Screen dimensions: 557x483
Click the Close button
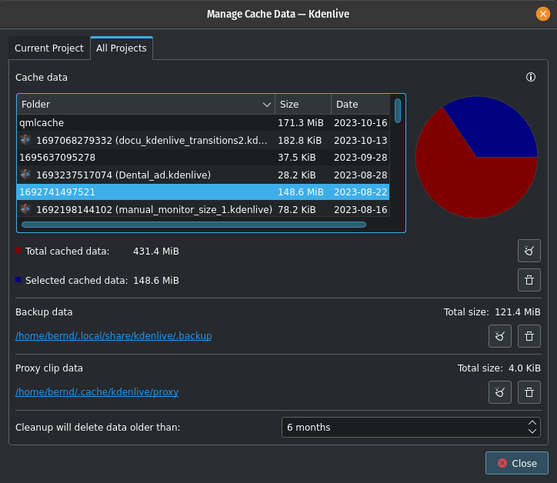click(x=516, y=463)
